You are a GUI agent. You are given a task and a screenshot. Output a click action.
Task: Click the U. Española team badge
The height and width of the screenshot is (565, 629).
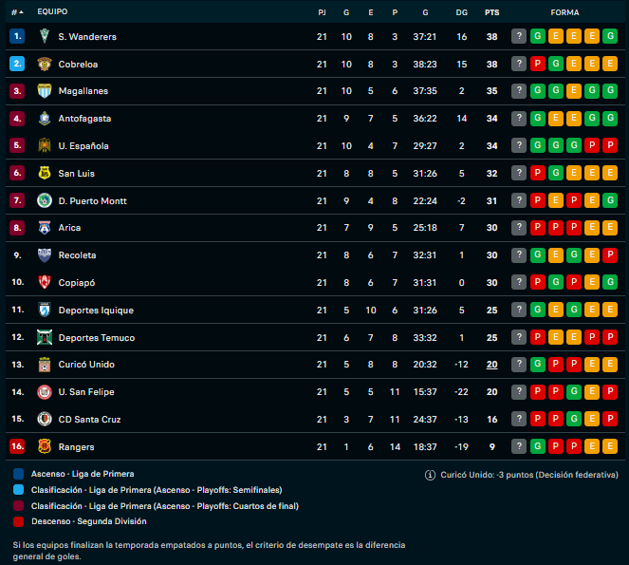(45, 145)
